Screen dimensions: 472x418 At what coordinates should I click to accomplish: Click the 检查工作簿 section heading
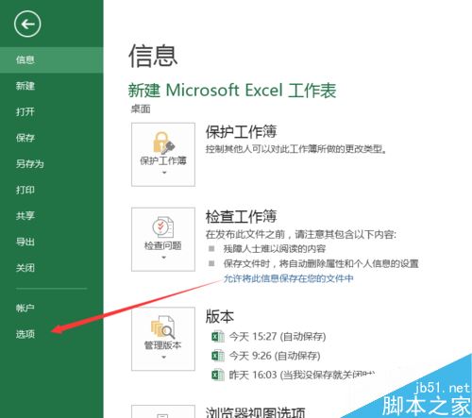pos(241,216)
